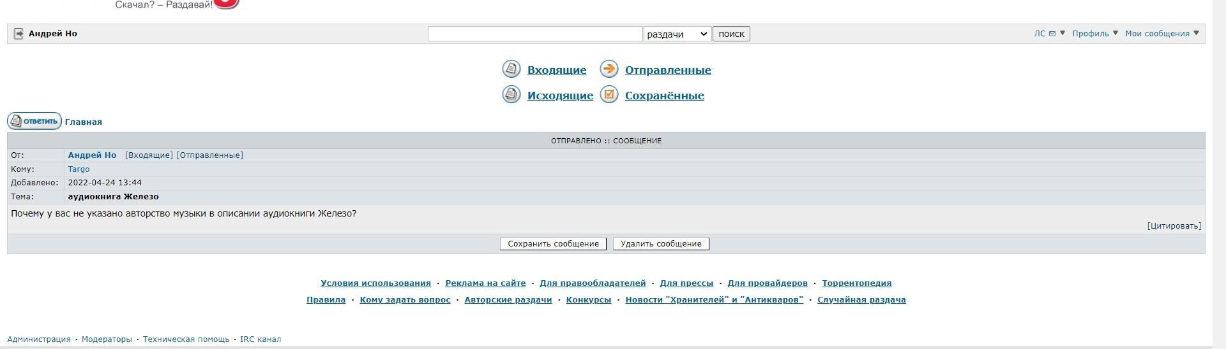1226x349 pixels.
Task: Open sender Андрей Но profile link
Action: point(93,155)
